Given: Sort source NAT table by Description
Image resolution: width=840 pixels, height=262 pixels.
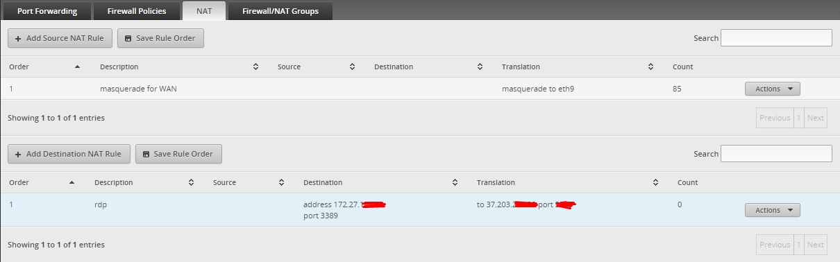Looking at the screenshot, I should [179, 67].
